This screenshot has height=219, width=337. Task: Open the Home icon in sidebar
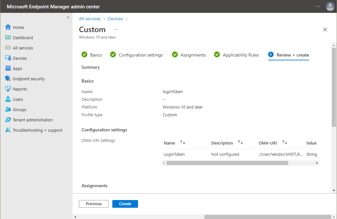coord(8,27)
